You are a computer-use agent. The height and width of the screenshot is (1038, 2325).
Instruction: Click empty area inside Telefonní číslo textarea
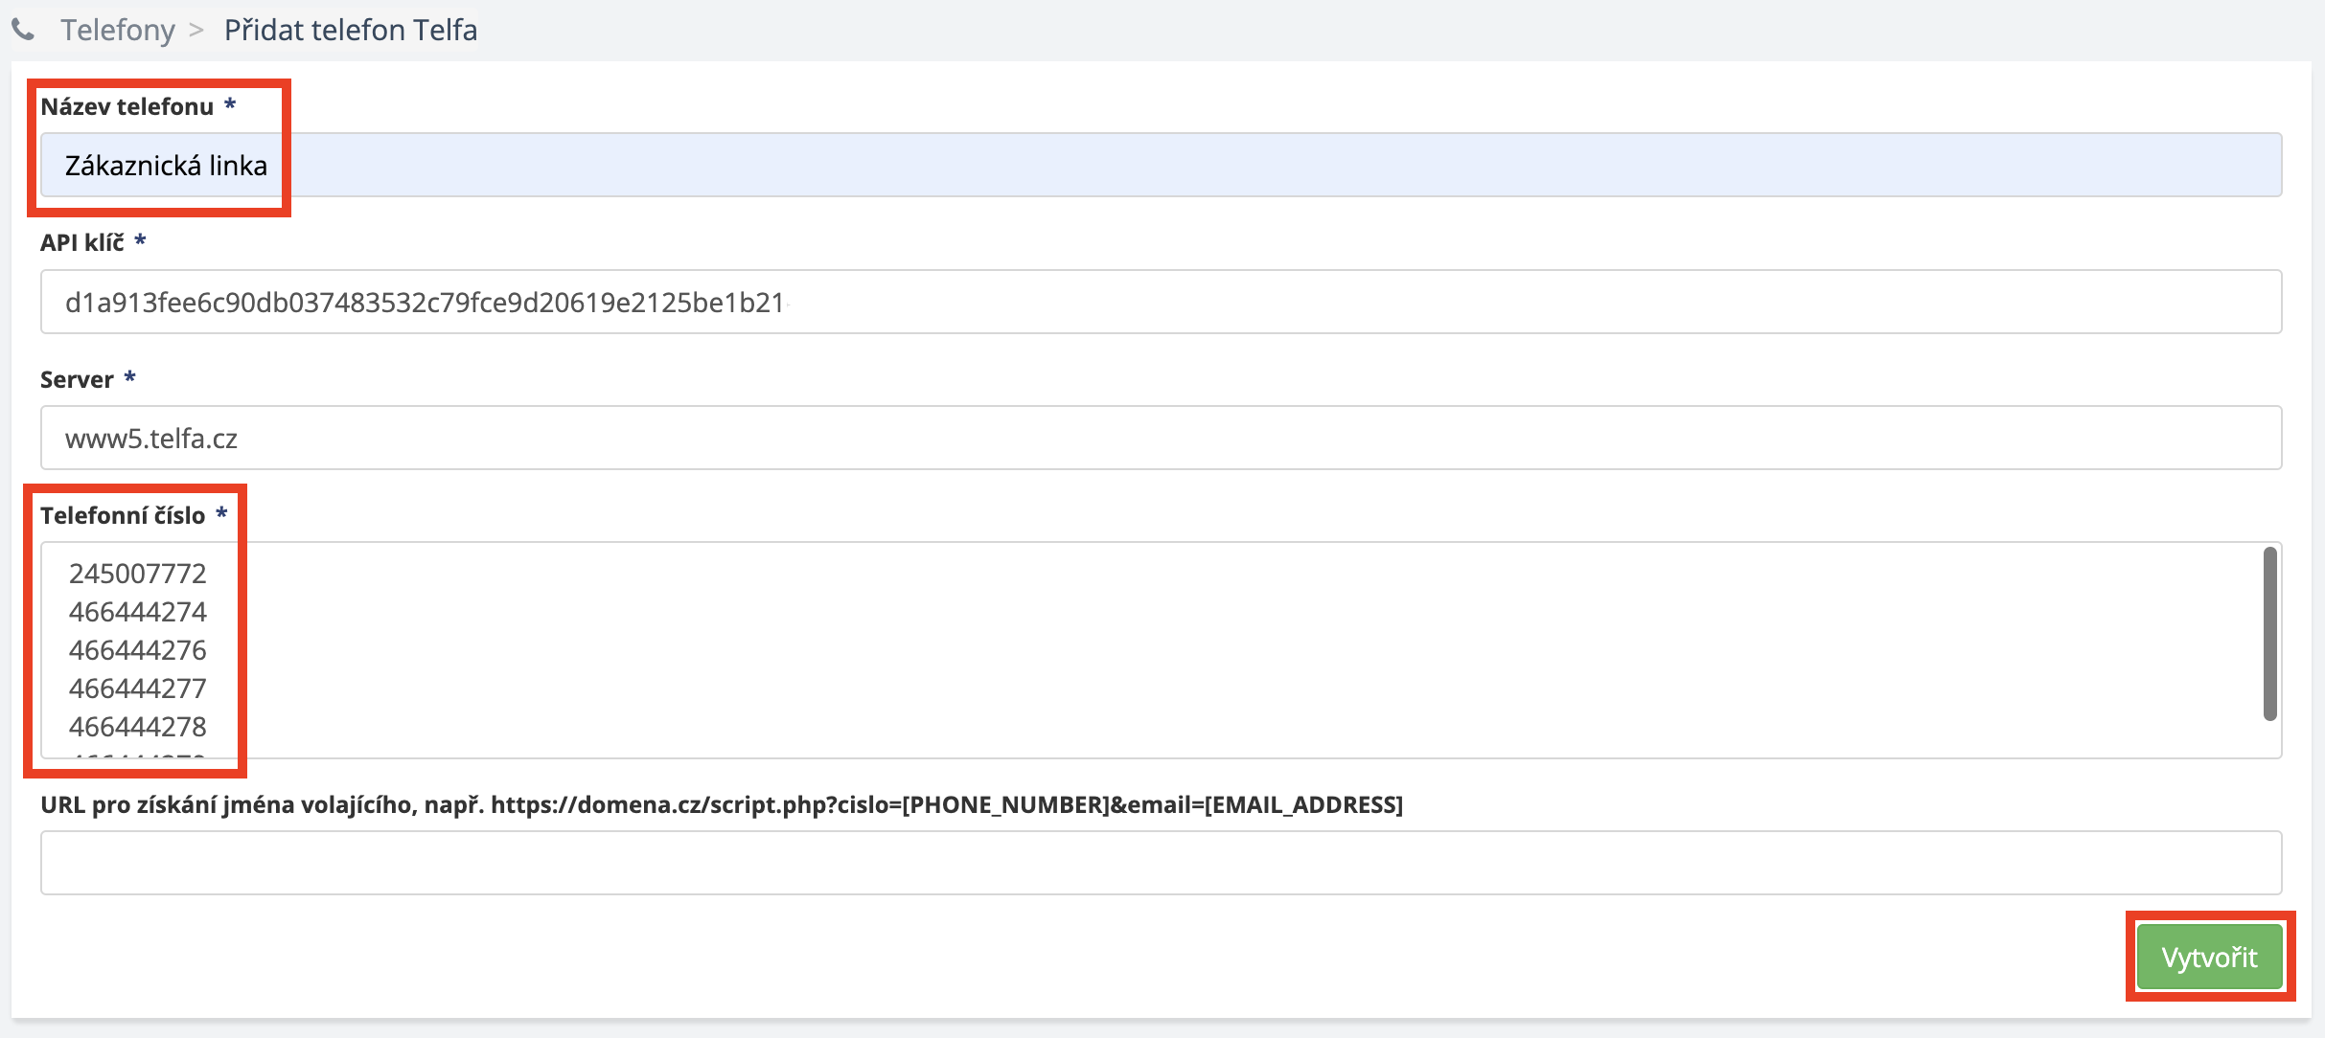click(x=1150, y=651)
